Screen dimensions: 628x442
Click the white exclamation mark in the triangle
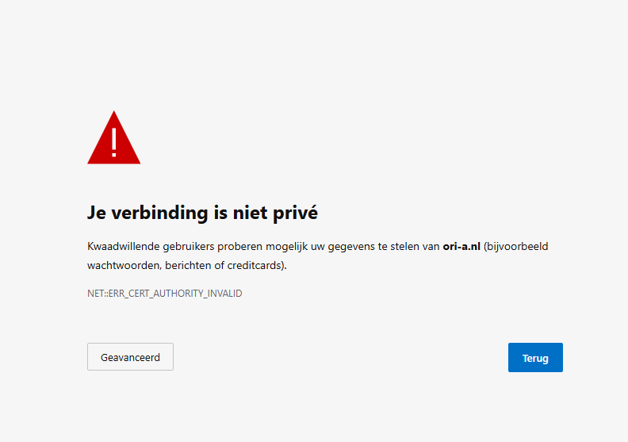point(114,140)
